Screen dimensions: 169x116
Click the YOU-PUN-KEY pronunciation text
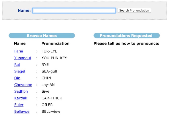[54, 58]
